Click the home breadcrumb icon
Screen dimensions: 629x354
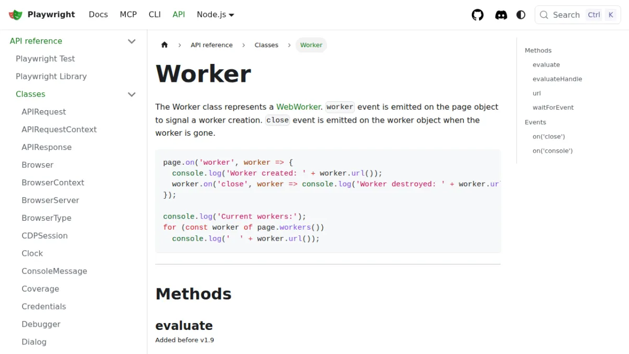click(165, 45)
